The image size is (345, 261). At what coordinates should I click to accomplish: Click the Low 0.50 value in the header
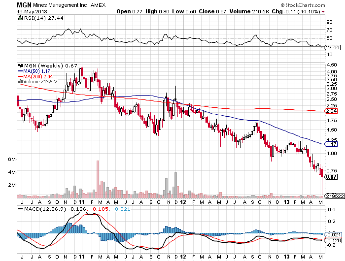pyautogui.click(x=184, y=11)
